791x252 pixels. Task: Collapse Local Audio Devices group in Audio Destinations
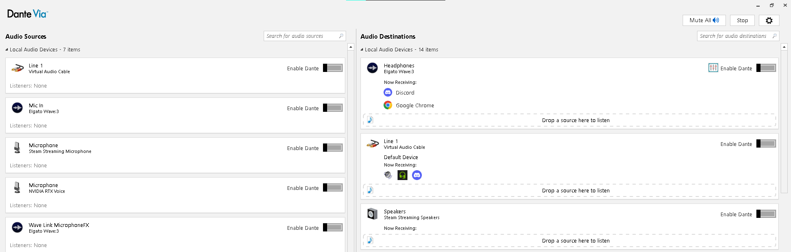[362, 50]
